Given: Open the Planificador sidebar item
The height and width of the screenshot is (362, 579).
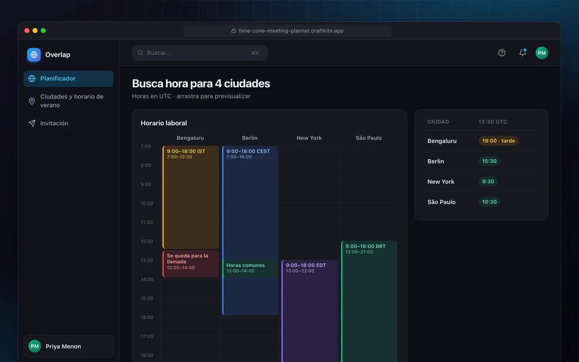Looking at the screenshot, I should coord(68,79).
